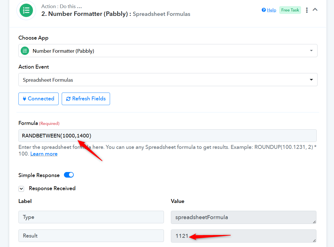The image size is (334, 247).
Task: Click the plug icon on Connected button
Action: pos(25,99)
